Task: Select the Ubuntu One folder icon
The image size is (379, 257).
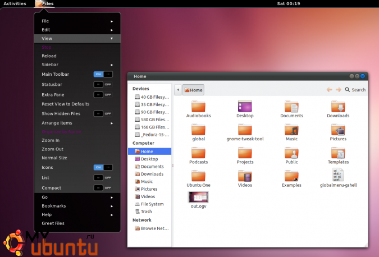Action: point(198,176)
